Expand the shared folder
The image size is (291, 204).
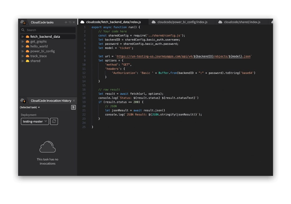point(23,61)
